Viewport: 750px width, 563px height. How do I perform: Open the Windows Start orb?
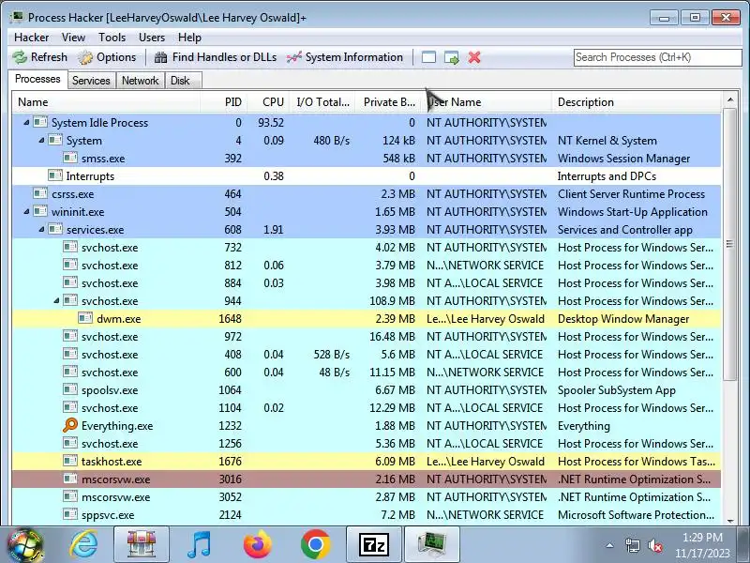pyautogui.click(x=25, y=545)
